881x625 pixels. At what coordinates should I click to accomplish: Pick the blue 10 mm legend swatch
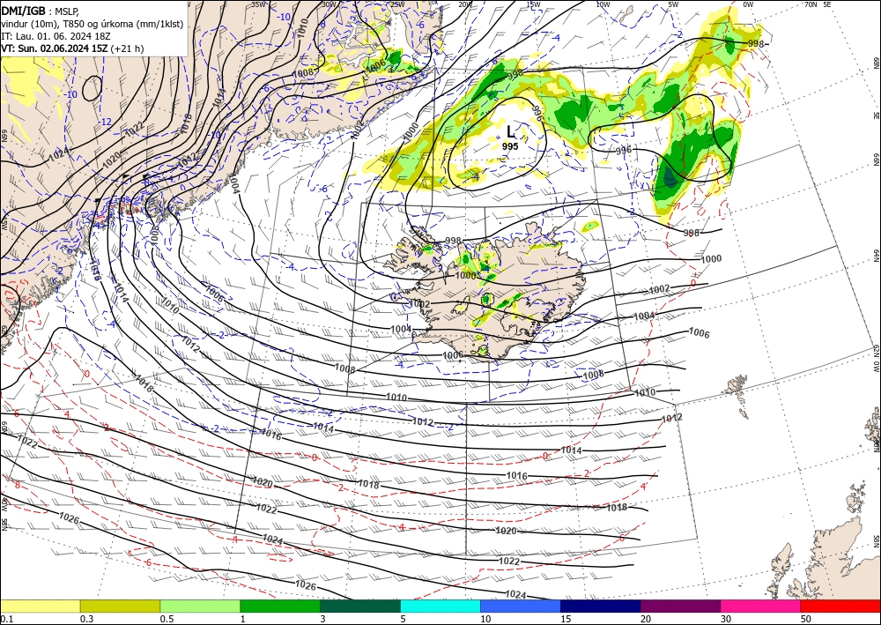521,606
